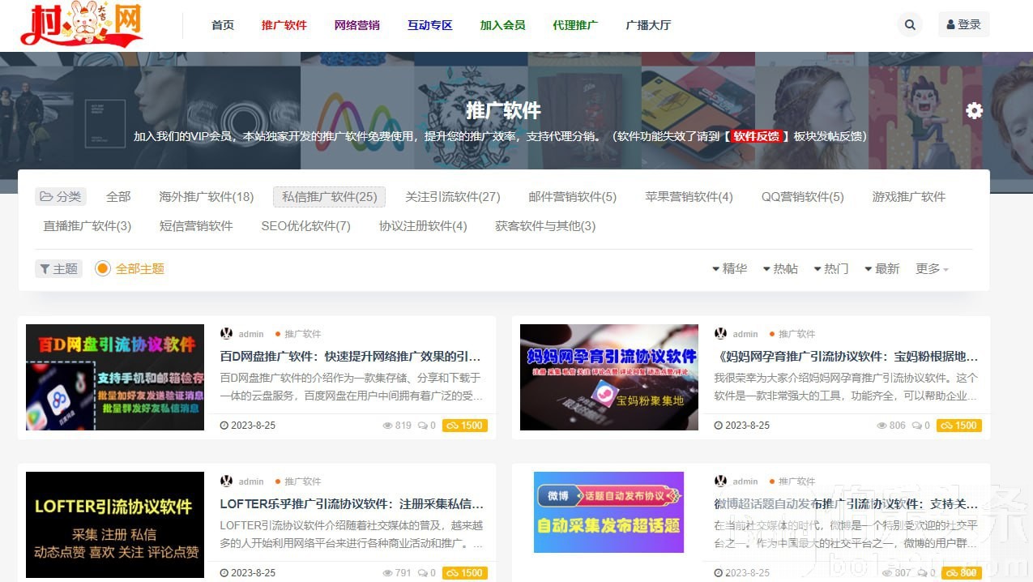Select the 全部主题 radio button
This screenshot has width=1033, height=582.
[103, 268]
